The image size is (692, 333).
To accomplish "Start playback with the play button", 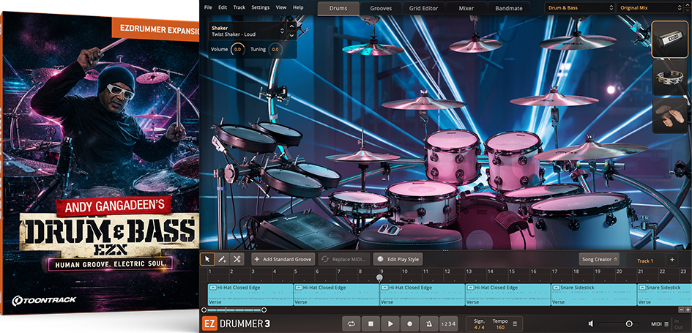I will point(390,323).
